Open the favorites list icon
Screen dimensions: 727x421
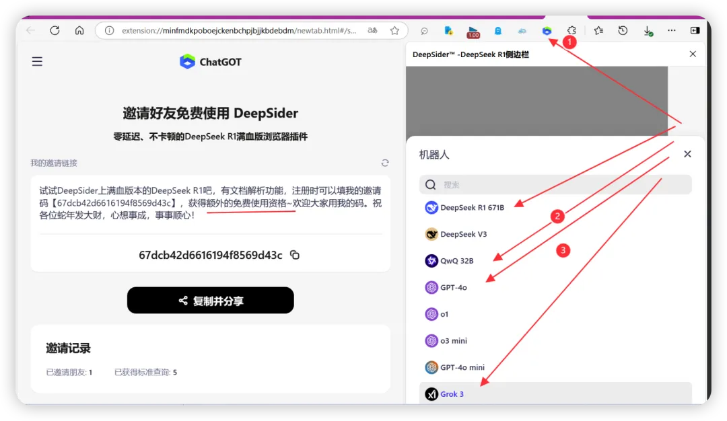[598, 30]
